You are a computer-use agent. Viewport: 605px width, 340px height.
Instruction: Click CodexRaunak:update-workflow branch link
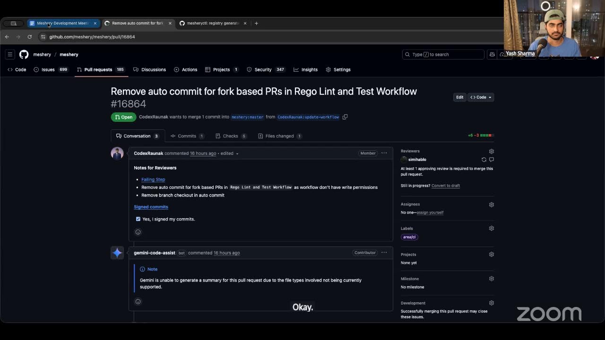pos(308,117)
